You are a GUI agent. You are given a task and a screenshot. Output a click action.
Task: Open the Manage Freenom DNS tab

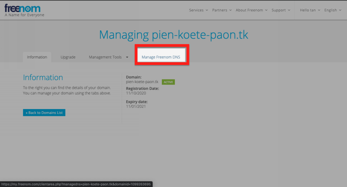click(x=161, y=57)
